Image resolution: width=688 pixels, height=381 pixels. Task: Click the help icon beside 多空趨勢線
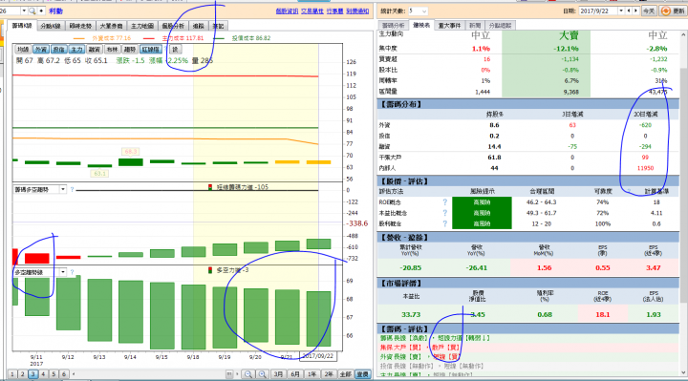[72, 272]
